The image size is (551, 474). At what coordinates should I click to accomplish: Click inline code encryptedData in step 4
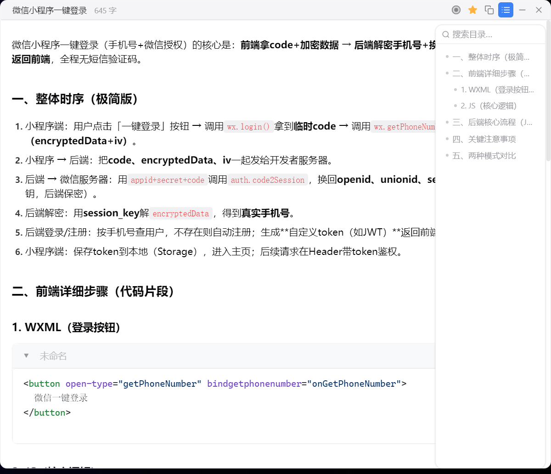tap(181, 213)
